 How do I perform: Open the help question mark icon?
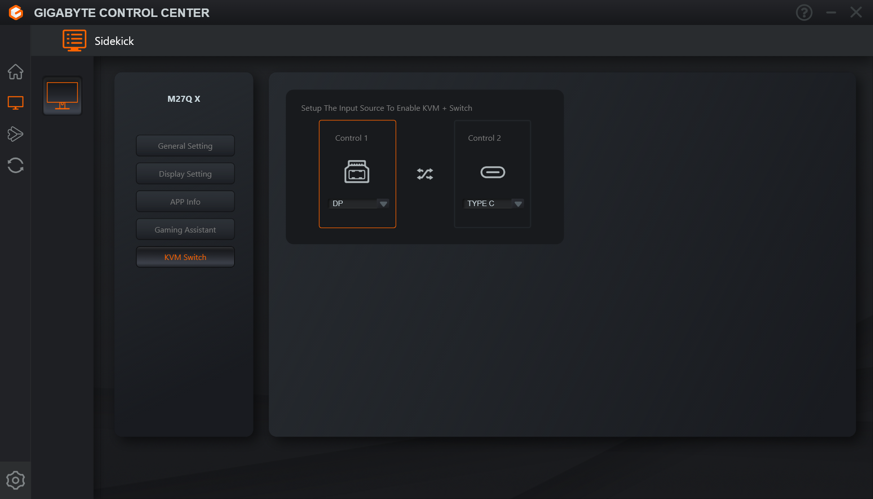pos(804,12)
